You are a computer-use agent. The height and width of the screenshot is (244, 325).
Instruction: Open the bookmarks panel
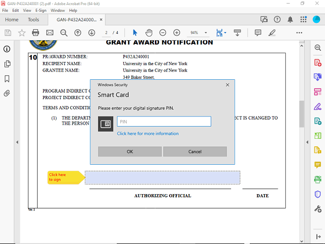[7, 79]
